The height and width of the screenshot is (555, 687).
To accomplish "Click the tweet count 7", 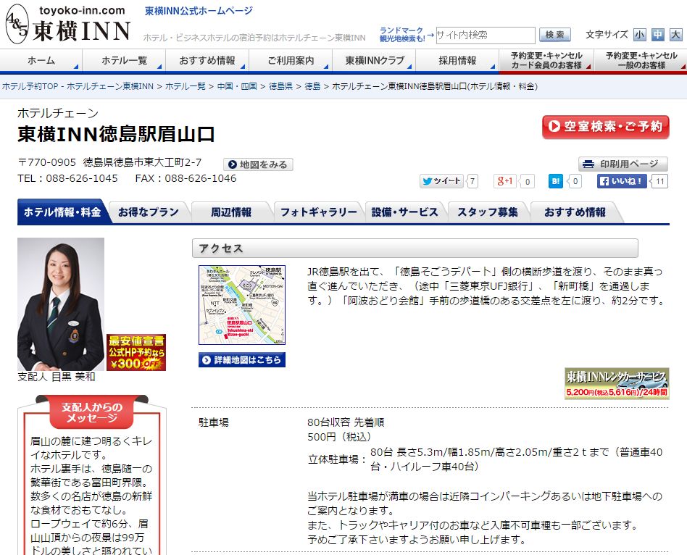I will point(472,181).
